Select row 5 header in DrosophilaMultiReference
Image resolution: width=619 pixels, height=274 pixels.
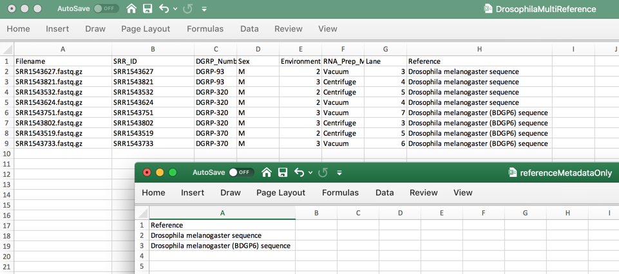click(x=6, y=102)
